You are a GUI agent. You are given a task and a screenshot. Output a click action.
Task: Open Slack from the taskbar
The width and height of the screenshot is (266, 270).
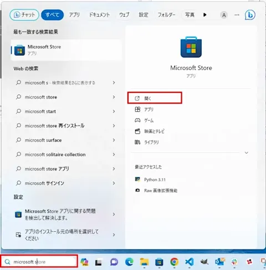pos(234,262)
